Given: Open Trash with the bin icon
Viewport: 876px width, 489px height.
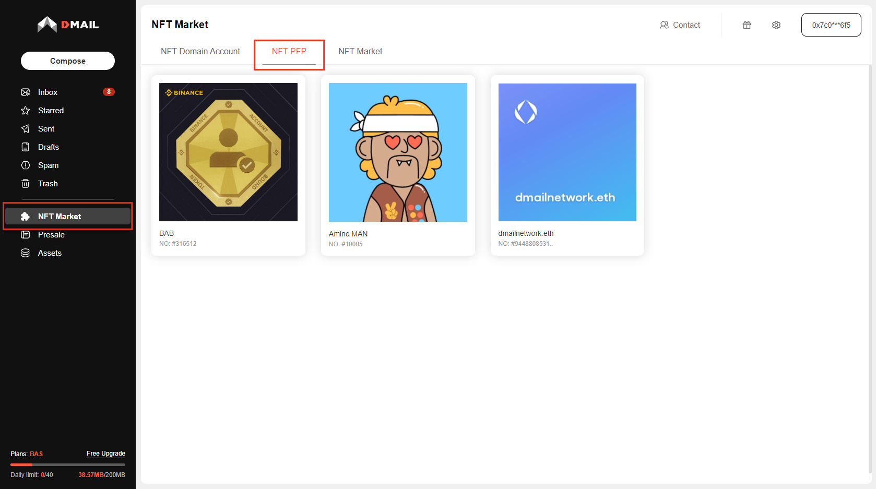Looking at the screenshot, I should [x=25, y=183].
